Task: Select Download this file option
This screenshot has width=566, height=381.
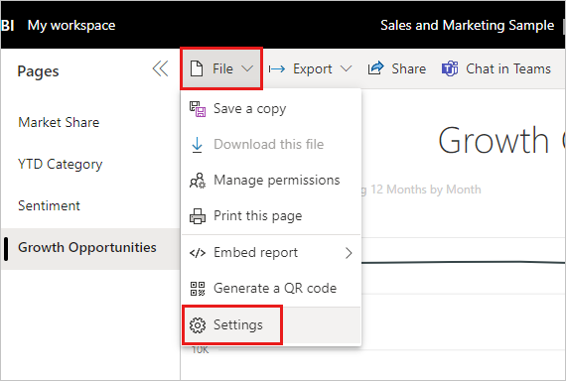Action: tap(271, 144)
